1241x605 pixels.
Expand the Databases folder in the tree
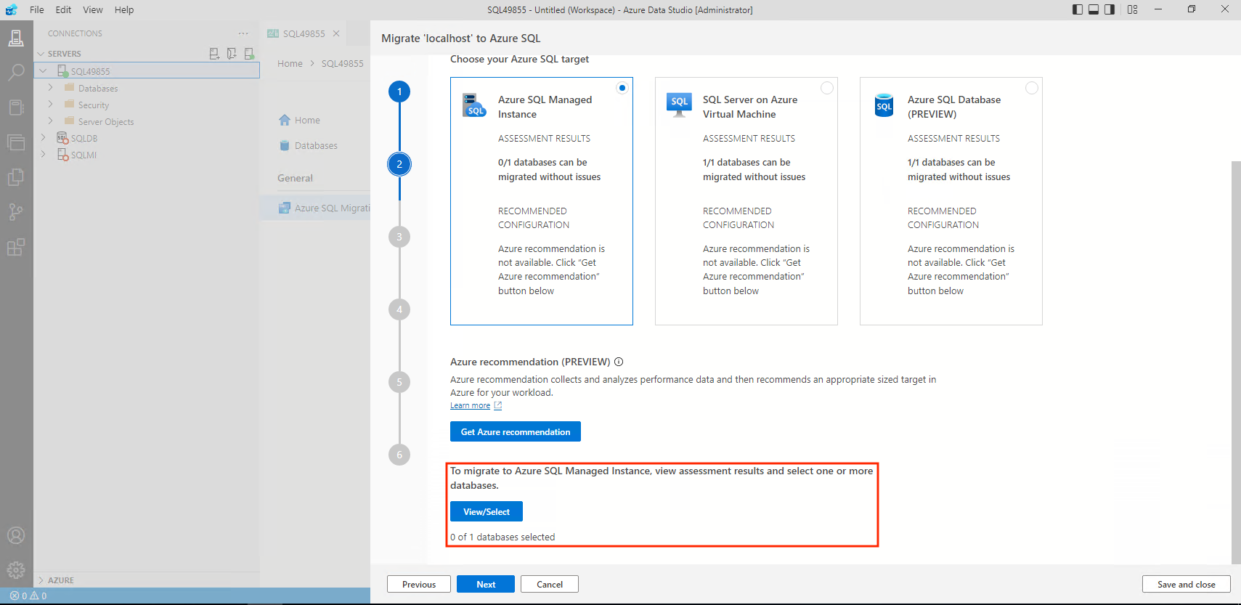50,88
